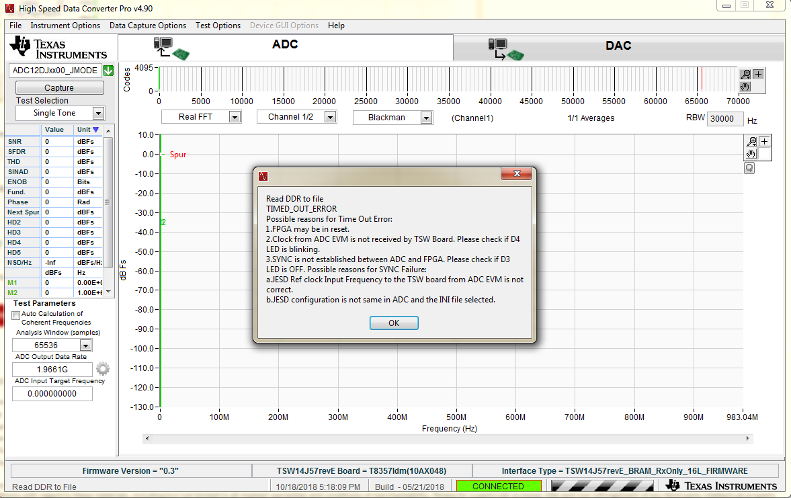
Task: Select crosshair cursor tool on the codes graph
Action: (758, 74)
